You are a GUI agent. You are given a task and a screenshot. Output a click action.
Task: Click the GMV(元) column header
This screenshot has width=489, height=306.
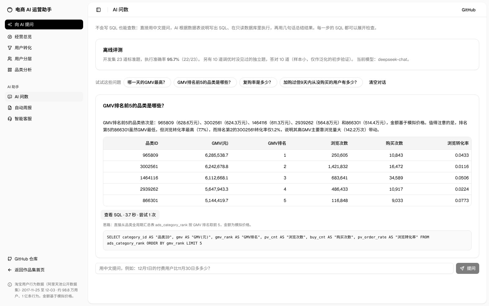[220, 143]
